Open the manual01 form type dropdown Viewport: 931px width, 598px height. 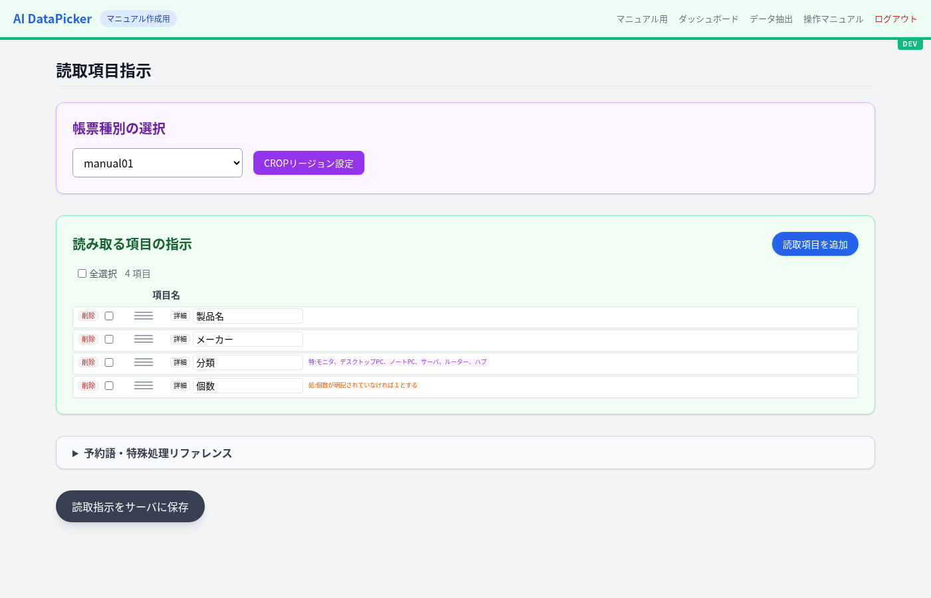158,163
